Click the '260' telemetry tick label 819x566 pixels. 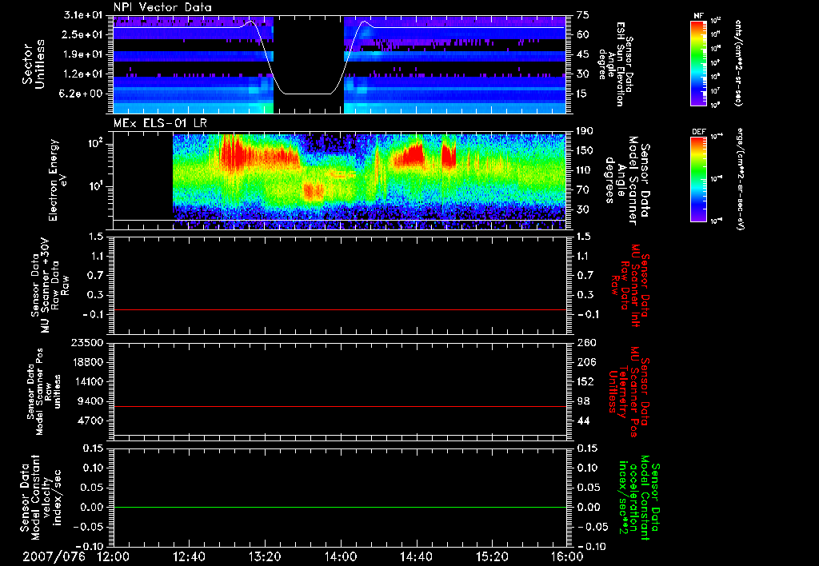click(585, 343)
